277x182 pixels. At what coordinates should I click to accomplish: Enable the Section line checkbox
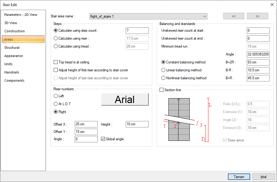click(162, 90)
